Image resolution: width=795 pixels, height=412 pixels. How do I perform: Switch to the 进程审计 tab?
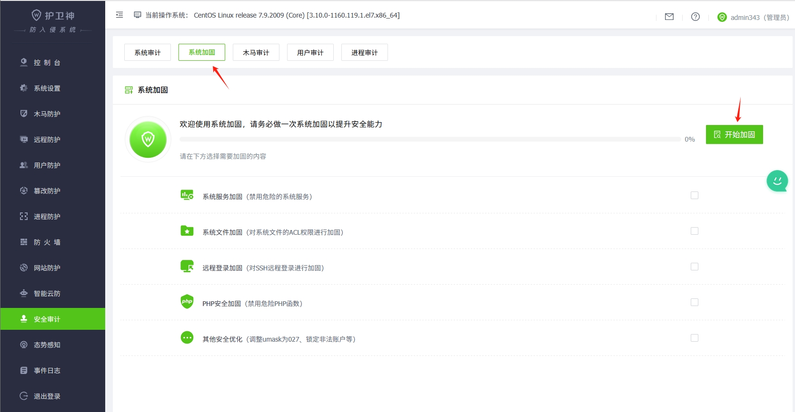[365, 52]
